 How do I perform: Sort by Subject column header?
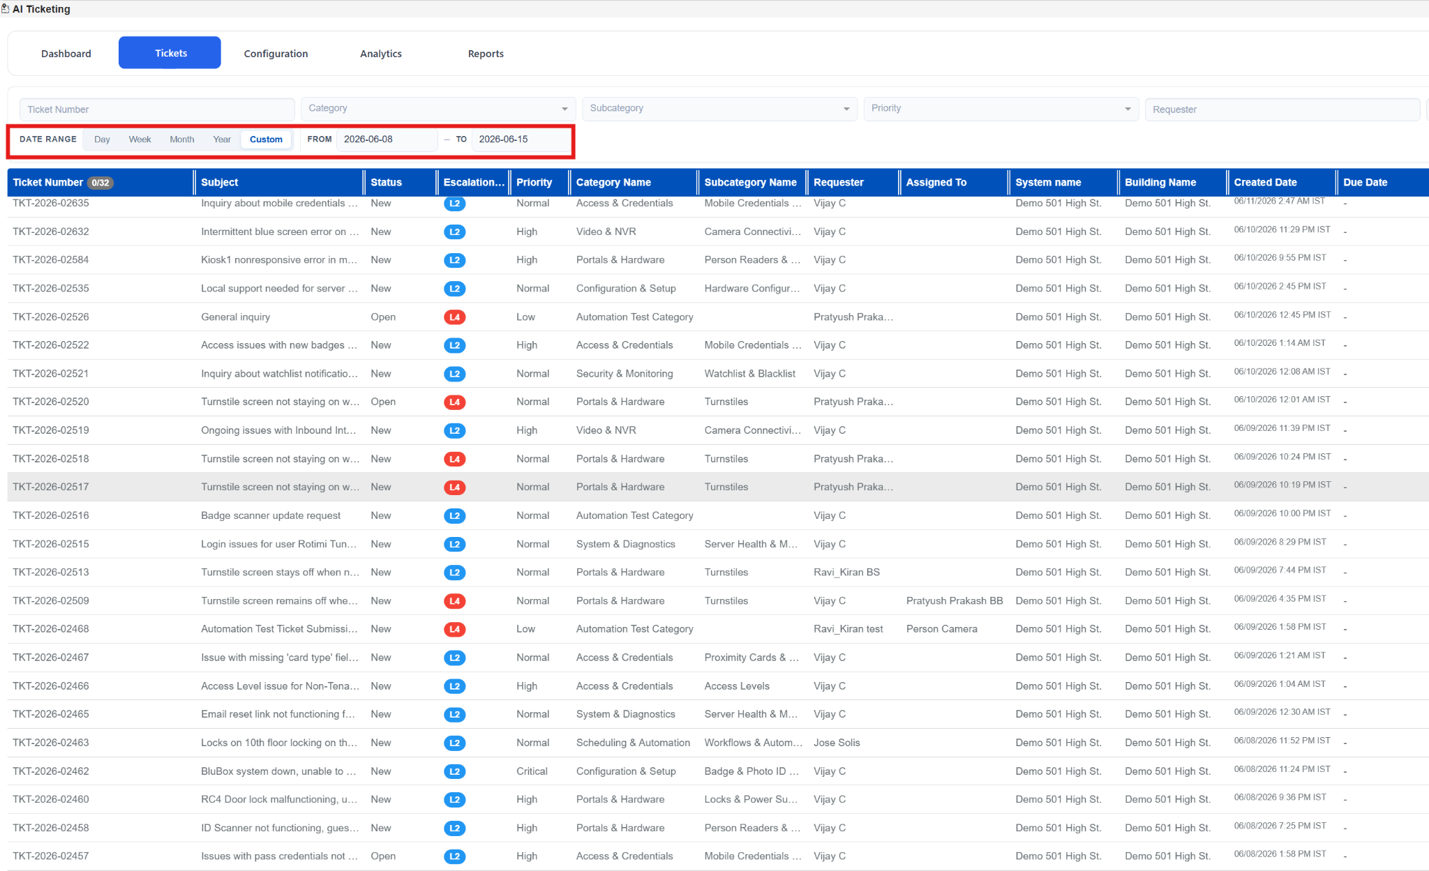[x=220, y=183]
